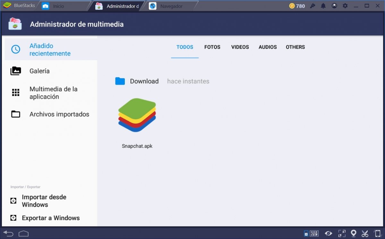This screenshot has width=385, height=239.
Task: Click the scissors screenshot tool
Action: (365, 234)
